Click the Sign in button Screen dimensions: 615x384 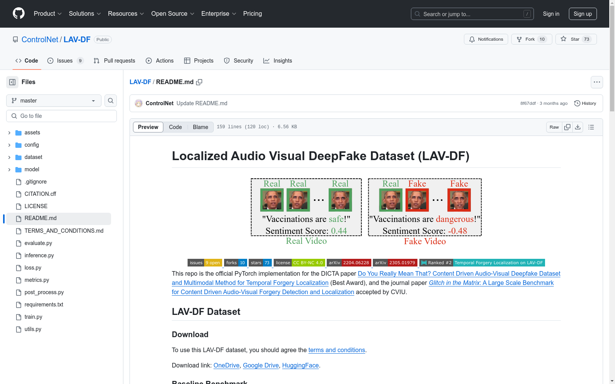(x=551, y=13)
